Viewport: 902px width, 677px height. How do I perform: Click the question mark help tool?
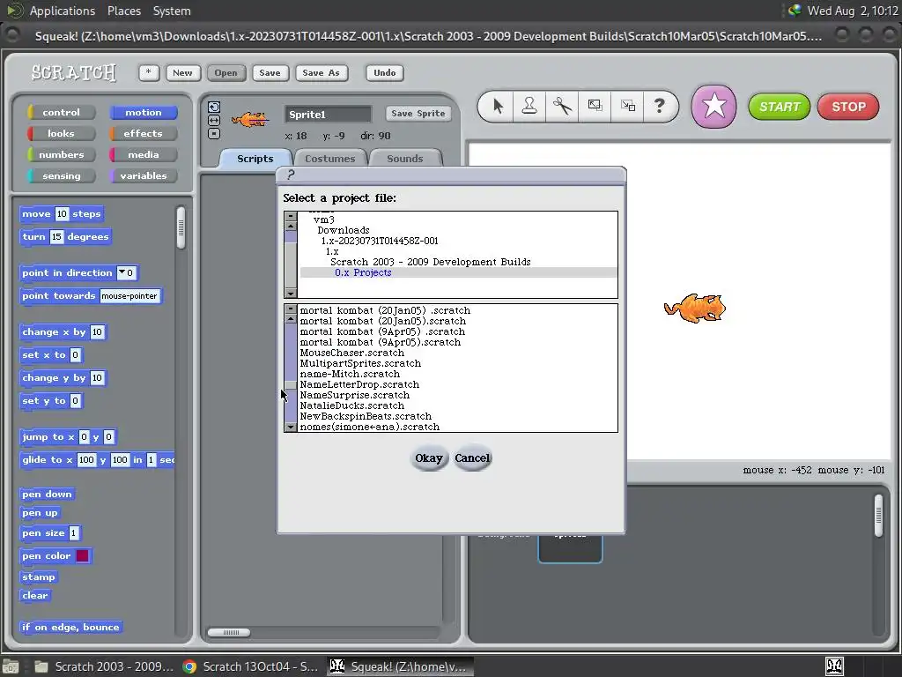pyautogui.click(x=659, y=106)
